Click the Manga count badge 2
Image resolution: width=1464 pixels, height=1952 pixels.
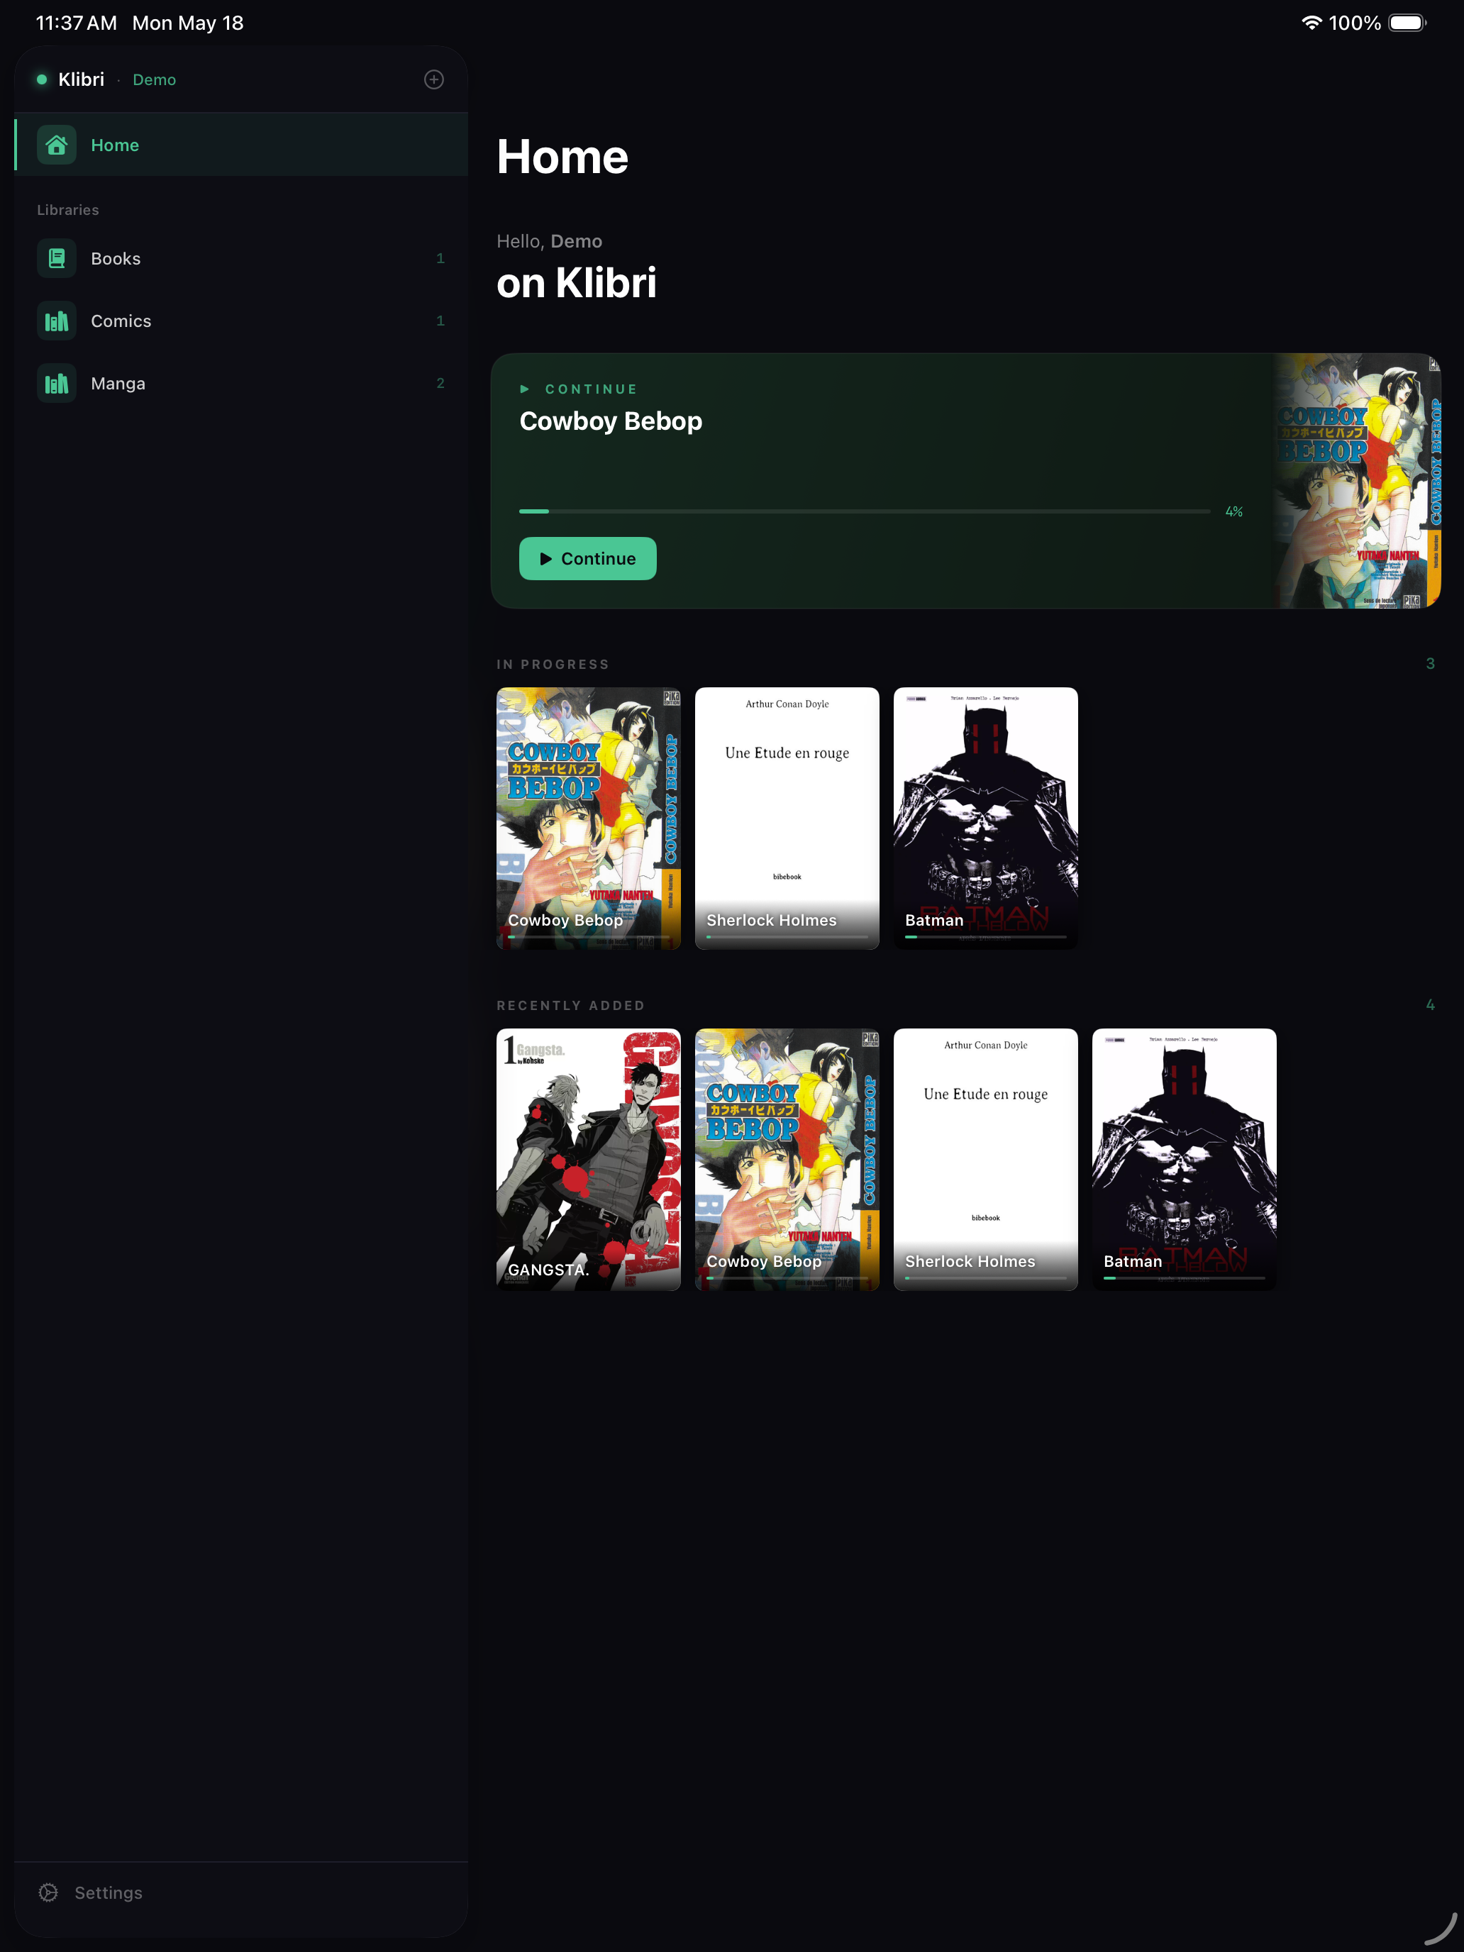click(440, 383)
